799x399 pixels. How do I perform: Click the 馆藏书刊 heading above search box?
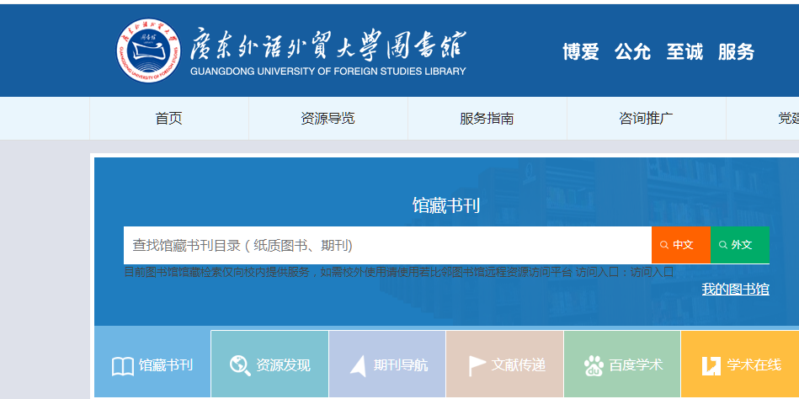tap(445, 205)
